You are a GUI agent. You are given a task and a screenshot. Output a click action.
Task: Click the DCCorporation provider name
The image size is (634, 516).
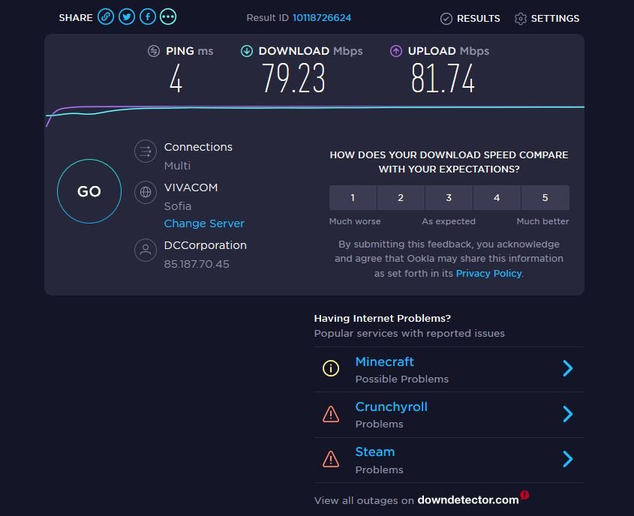coord(206,245)
